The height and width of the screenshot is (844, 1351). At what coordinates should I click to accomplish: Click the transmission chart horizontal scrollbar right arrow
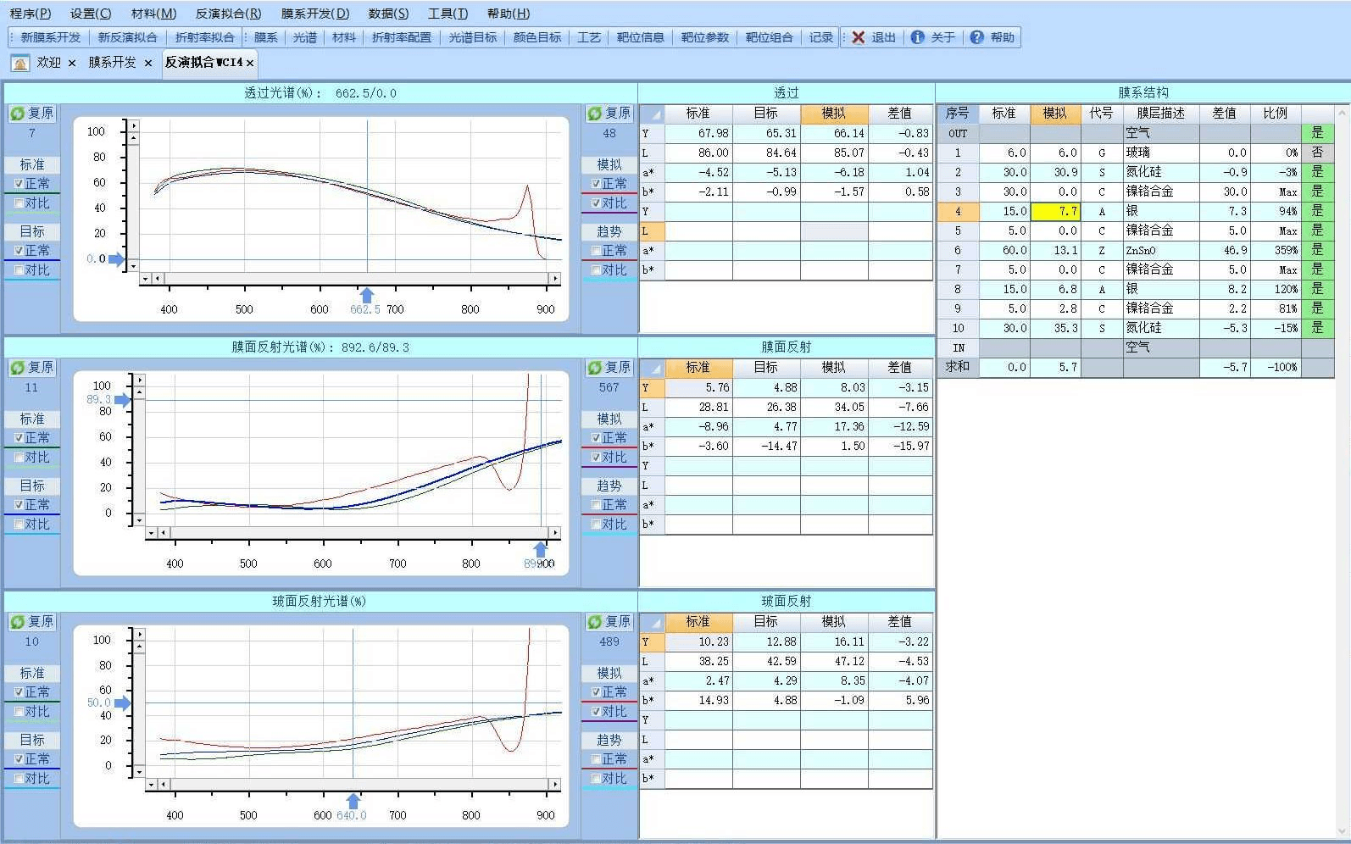click(555, 278)
